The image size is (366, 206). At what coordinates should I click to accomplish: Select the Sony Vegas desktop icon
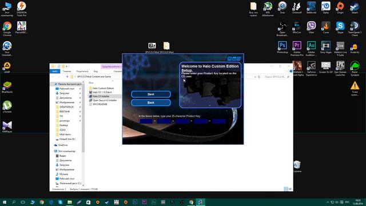[325, 47]
